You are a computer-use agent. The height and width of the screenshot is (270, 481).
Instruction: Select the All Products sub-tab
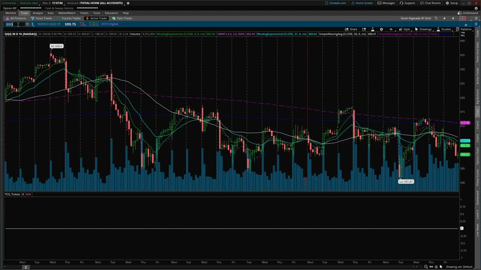[16, 18]
